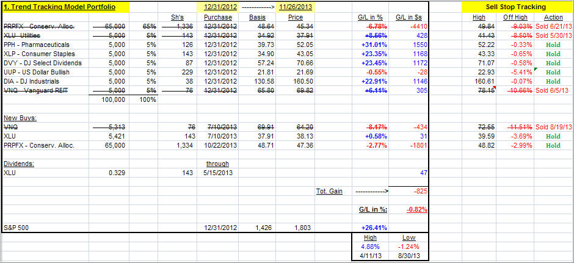The image size is (574, 263).
Task: Click the 'Hold' action cell for PPH
Action: point(553,45)
